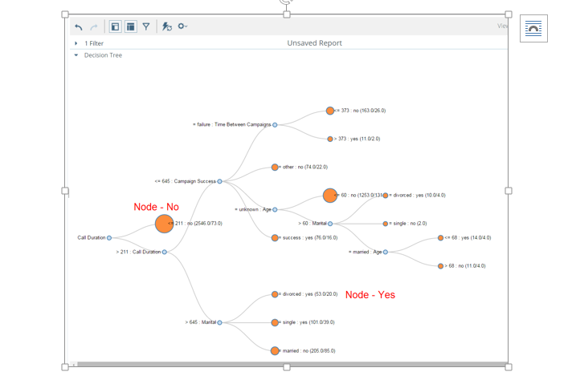
Task: Select '= married : no (205.0/85.0)' leaf
Action: pos(275,351)
